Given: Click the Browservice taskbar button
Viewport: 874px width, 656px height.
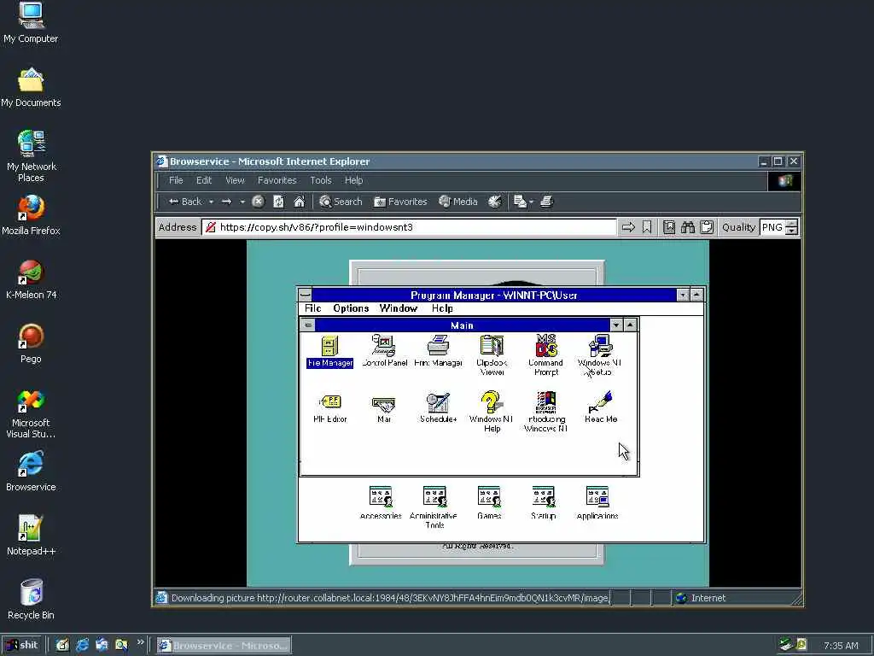Looking at the screenshot, I should coord(224,646).
